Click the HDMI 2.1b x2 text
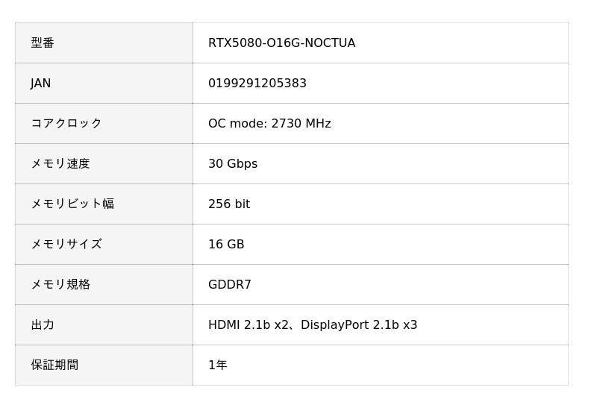The height and width of the screenshot is (408, 597). (x=250, y=325)
